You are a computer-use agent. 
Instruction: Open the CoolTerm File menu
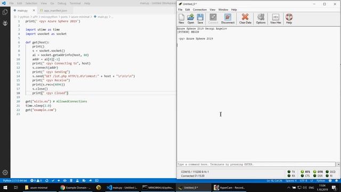(x=180, y=10)
